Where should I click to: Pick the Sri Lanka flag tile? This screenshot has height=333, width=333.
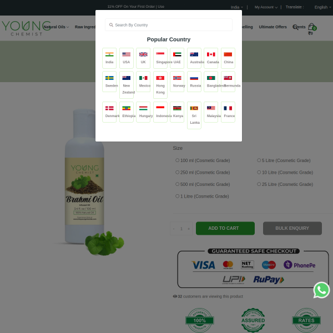click(x=194, y=115)
